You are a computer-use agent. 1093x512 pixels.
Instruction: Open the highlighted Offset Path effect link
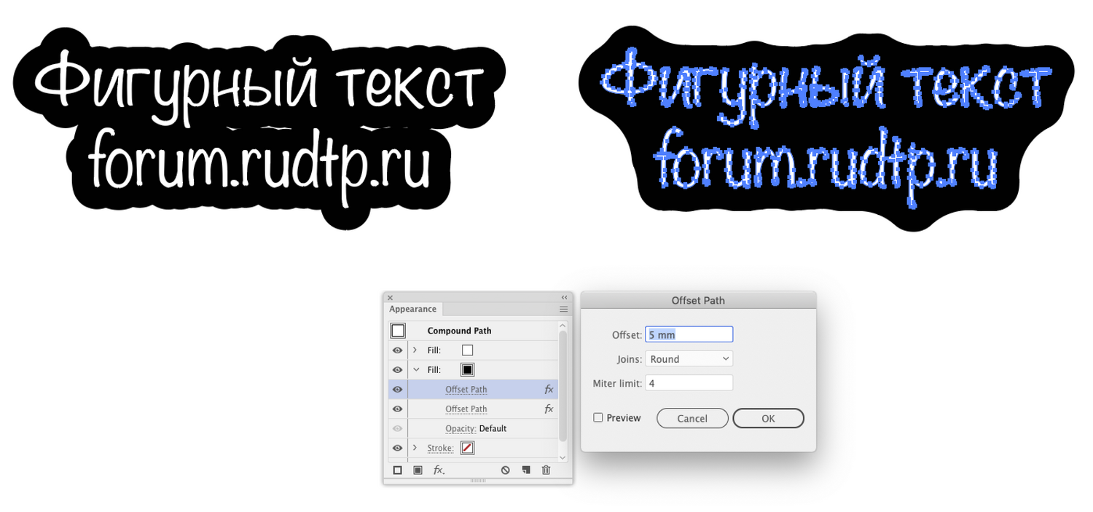(466, 390)
